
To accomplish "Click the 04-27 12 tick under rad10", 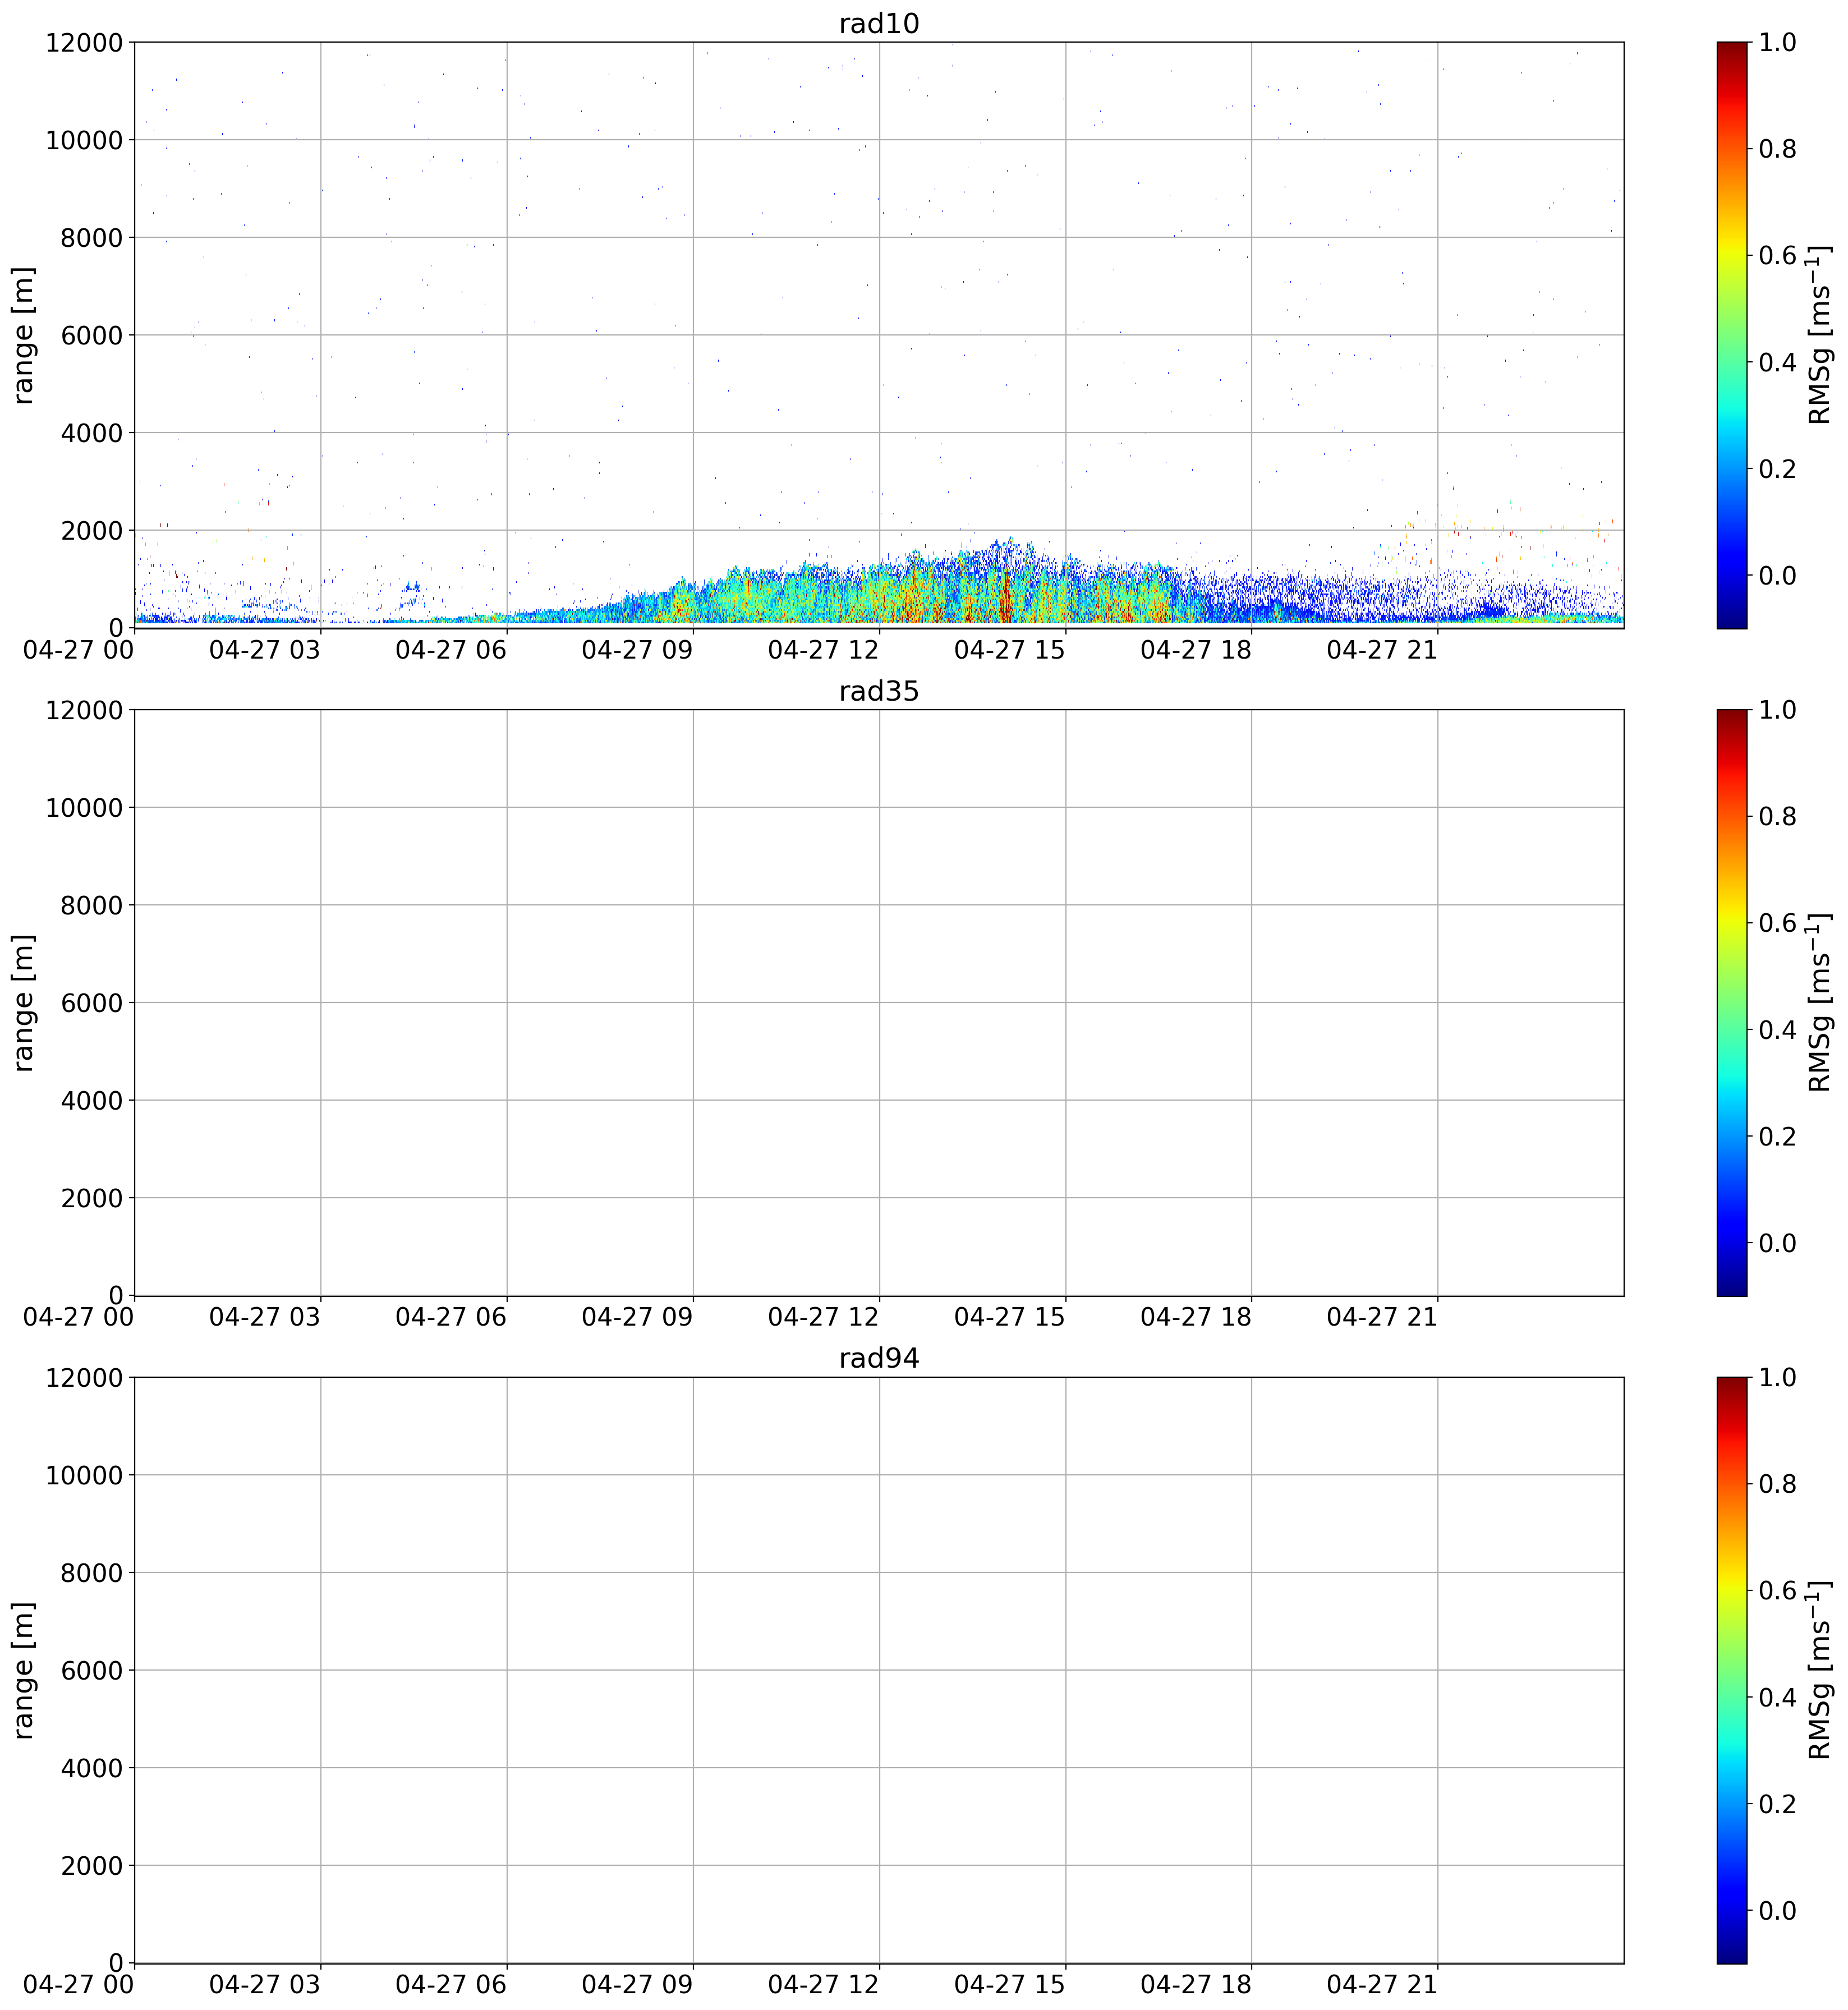I will (x=823, y=650).
